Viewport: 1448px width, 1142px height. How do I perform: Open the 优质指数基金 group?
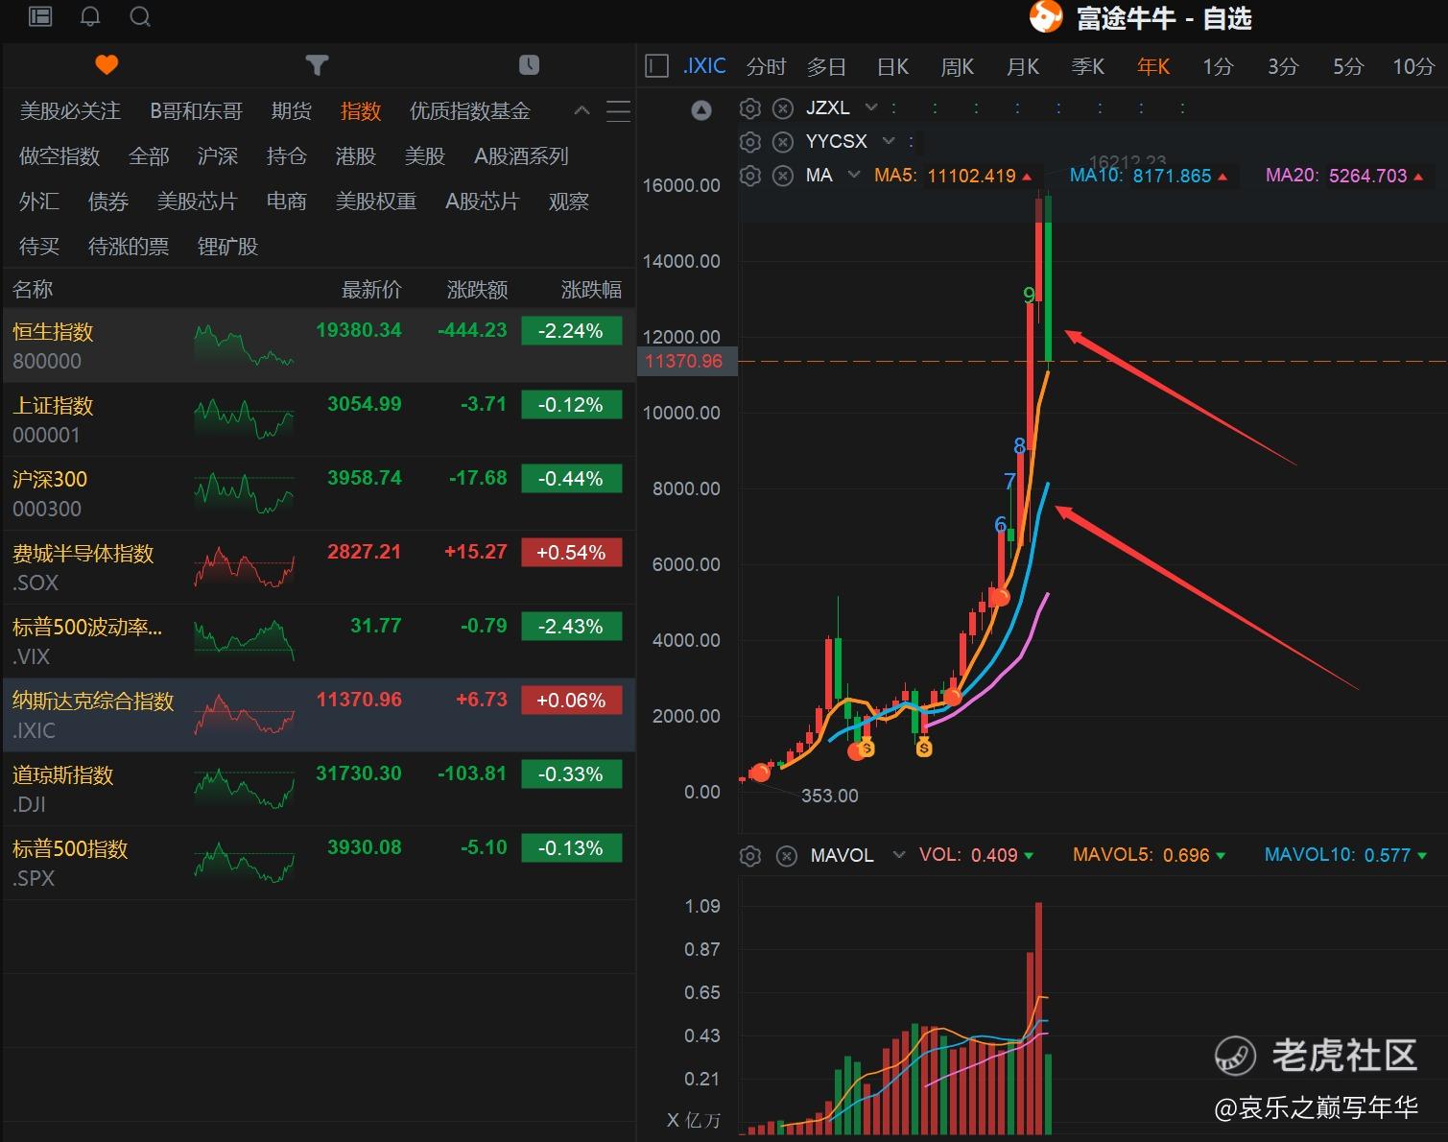coord(470,111)
